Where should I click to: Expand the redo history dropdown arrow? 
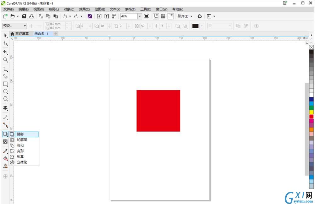[81, 16]
